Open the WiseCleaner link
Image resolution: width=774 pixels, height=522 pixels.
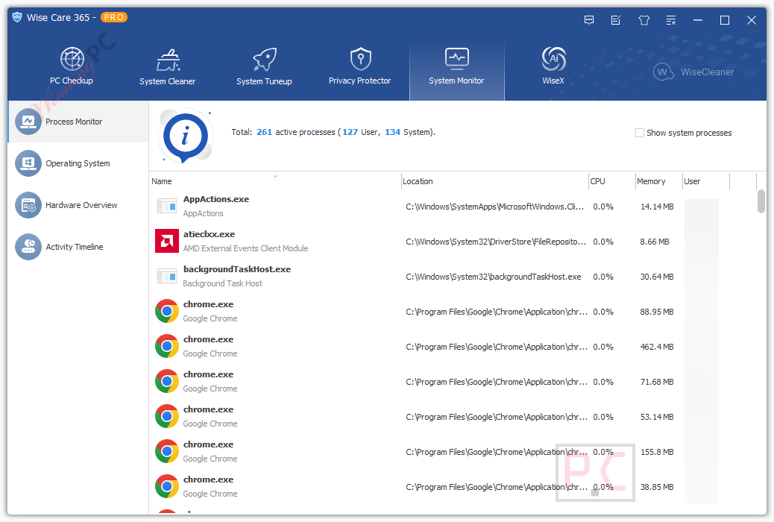[x=693, y=72]
